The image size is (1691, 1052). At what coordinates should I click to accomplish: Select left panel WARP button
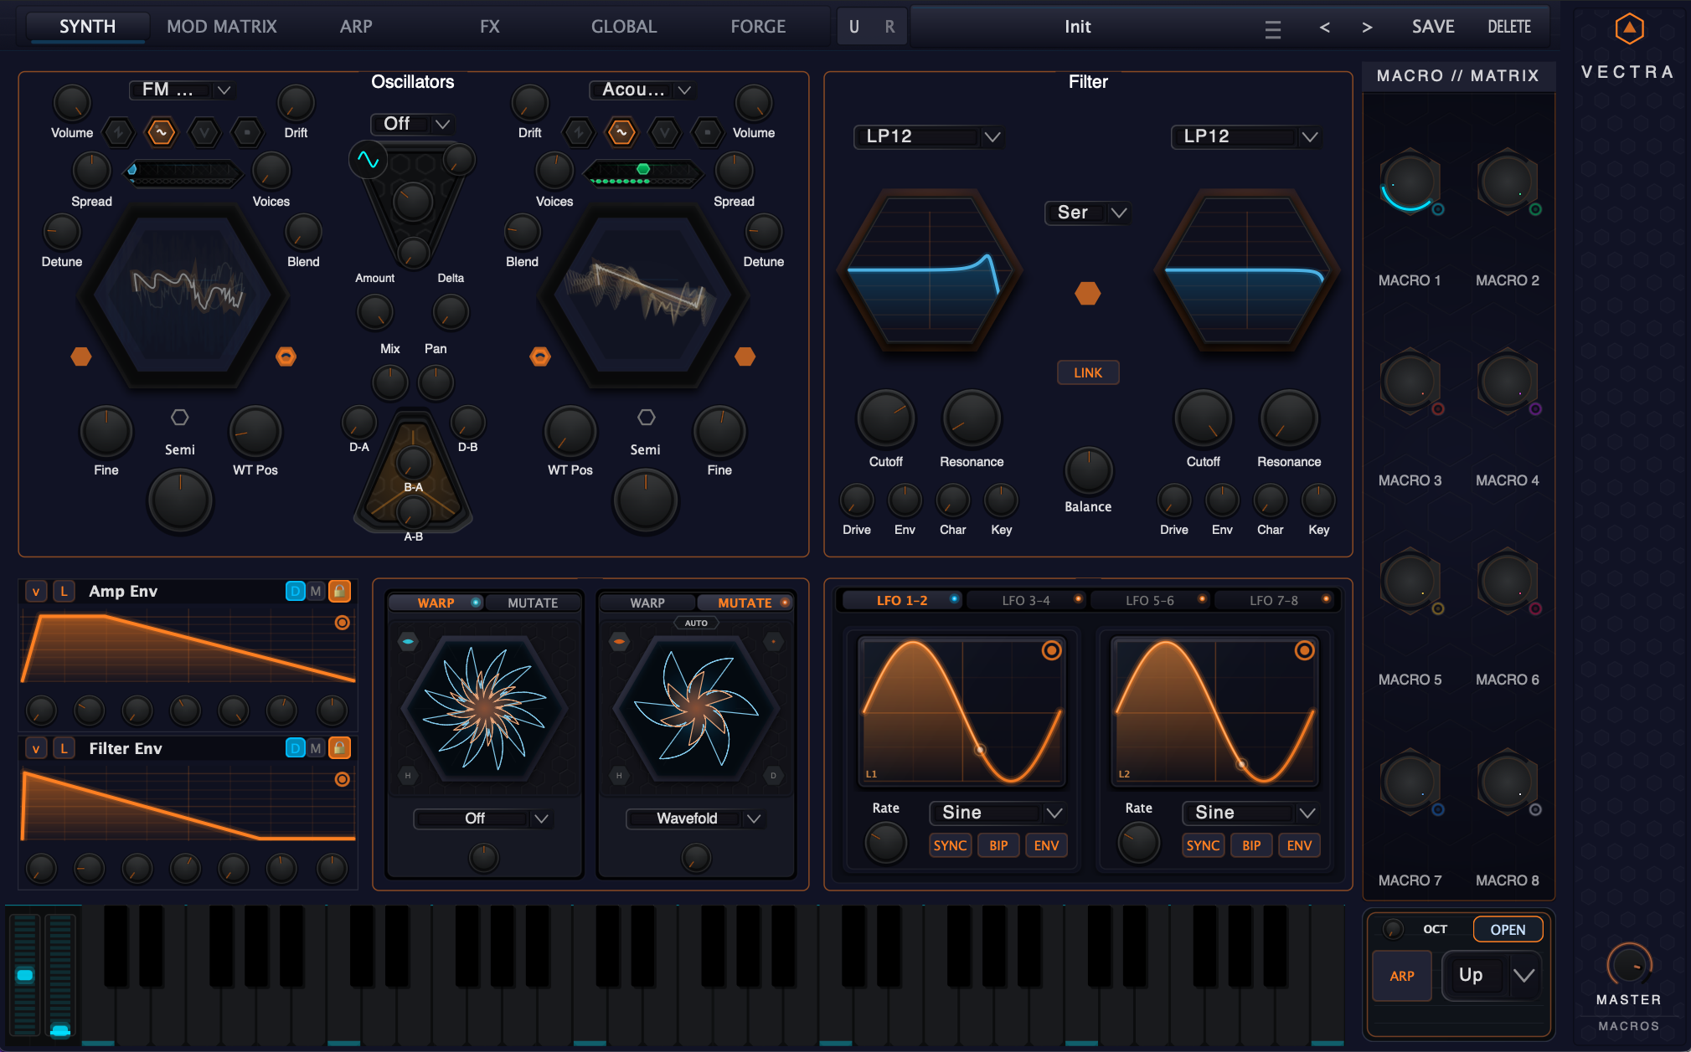[x=436, y=603]
